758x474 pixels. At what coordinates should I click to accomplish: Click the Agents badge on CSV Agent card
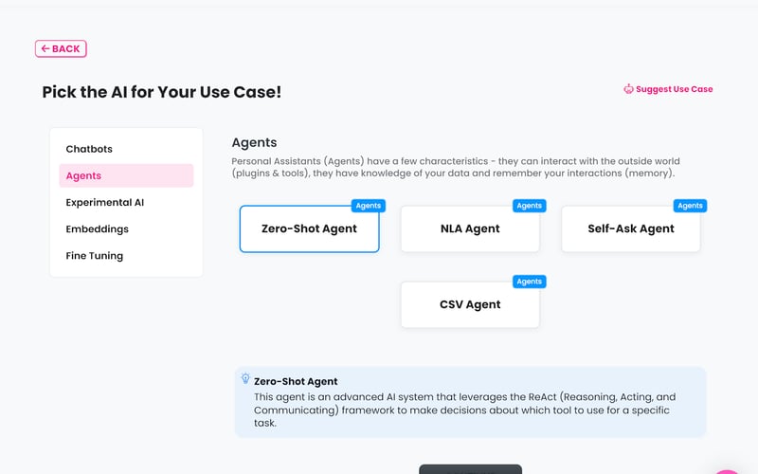[x=529, y=282]
